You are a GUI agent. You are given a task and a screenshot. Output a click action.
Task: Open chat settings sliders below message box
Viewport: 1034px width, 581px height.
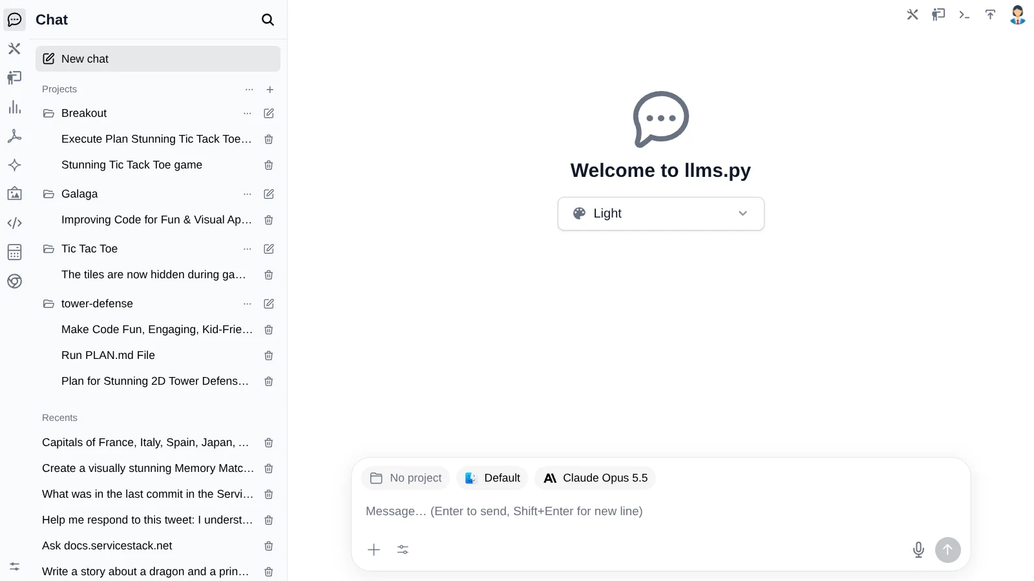[x=403, y=550]
